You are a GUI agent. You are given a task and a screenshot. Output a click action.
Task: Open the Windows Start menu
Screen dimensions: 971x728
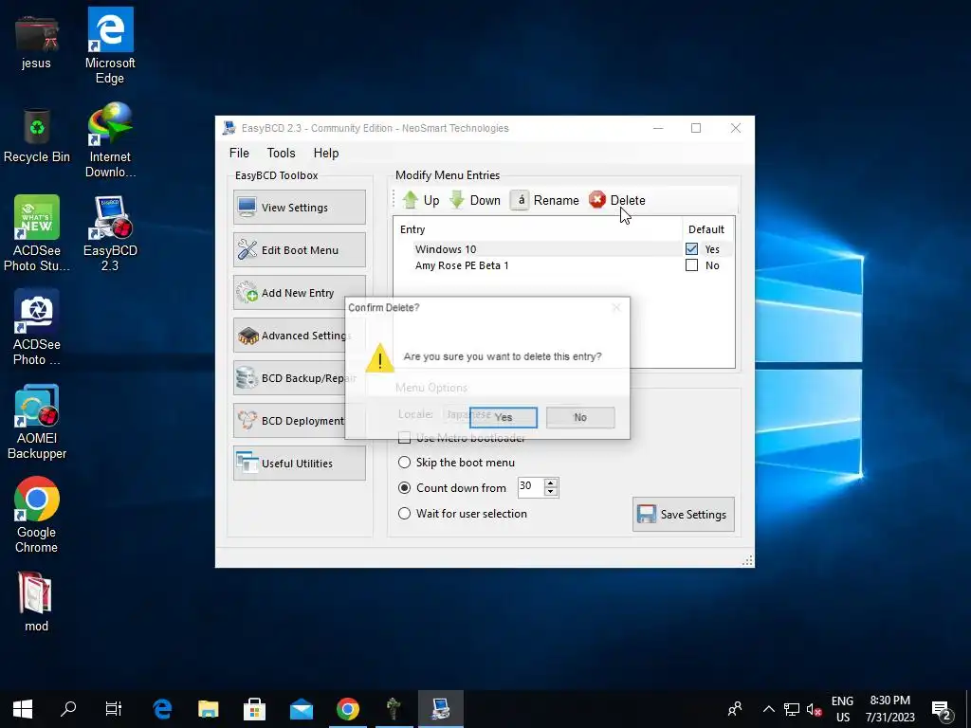click(x=23, y=709)
